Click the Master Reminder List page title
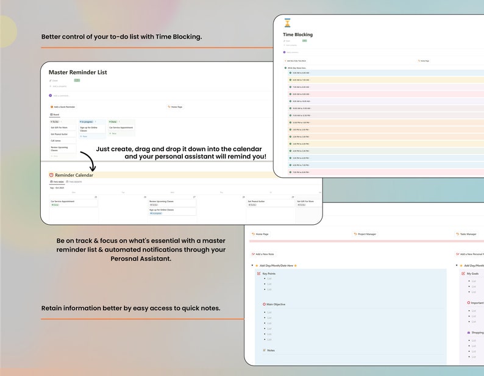 pos(78,73)
